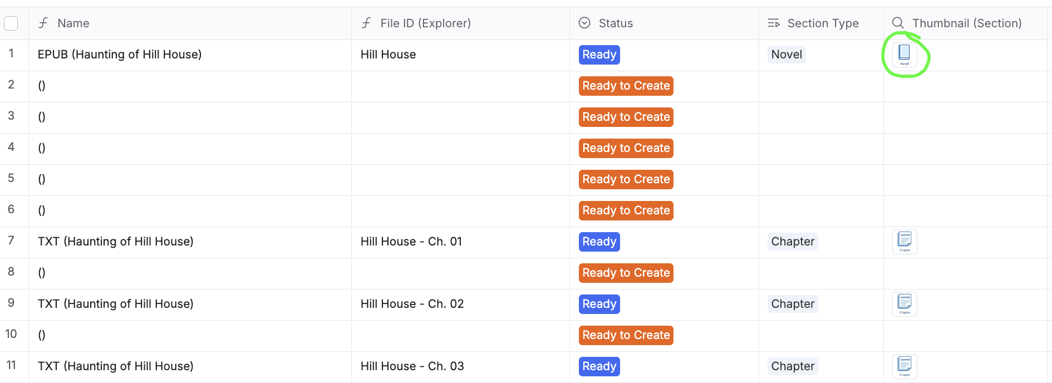
Task: Click the formula icon beside File ID header
Action: point(366,23)
